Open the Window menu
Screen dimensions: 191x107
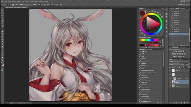pos(41,2)
